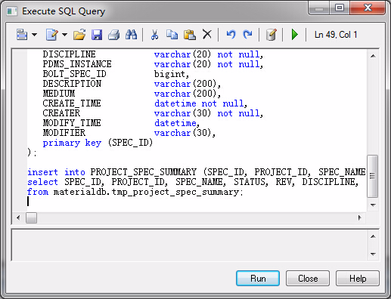
Task: Click the editor vertical scrollbar up arrow
Action: coord(373,56)
